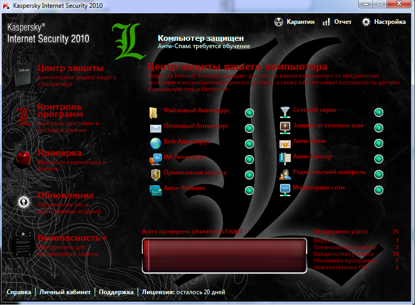Click the gear icon beside Настройка
This screenshot has height=305, width=415.
(x=366, y=22)
